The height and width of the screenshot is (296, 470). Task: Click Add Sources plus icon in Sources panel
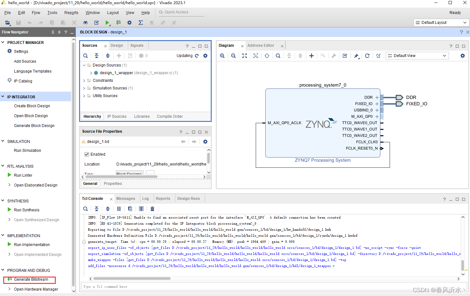point(119,56)
